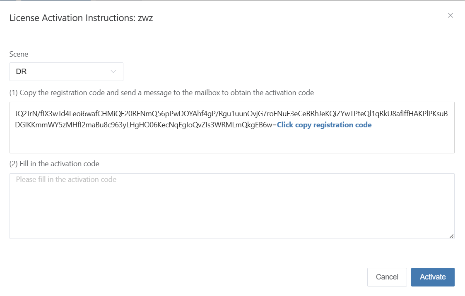Focus the activation code text area
Viewport: 465px width, 296px height.
232,206
